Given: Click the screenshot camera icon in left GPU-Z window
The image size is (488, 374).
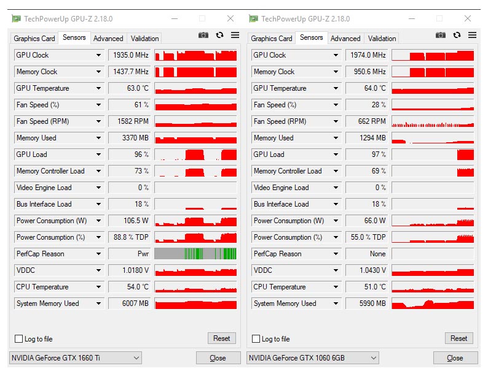Looking at the screenshot, I should click(203, 36).
